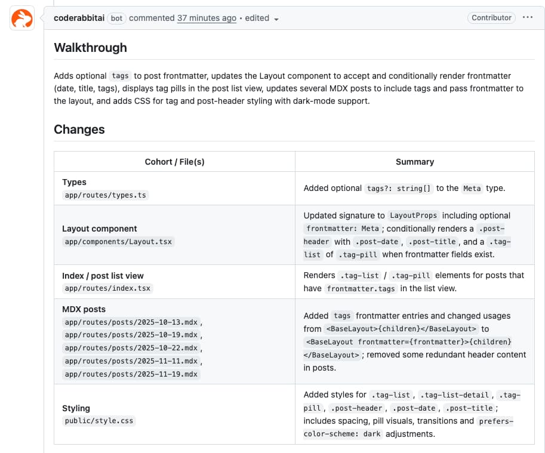This screenshot has height=453, width=545.
Task: Click the Contributor badge
Action: pyautogui.click(x=491, y=18)
